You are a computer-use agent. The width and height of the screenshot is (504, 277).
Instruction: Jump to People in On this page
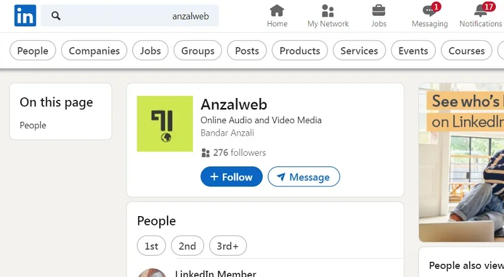coord(33,126)
